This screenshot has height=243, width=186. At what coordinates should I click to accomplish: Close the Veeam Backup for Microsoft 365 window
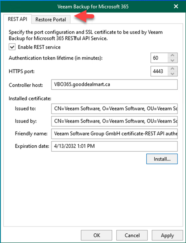click(176, 6)
